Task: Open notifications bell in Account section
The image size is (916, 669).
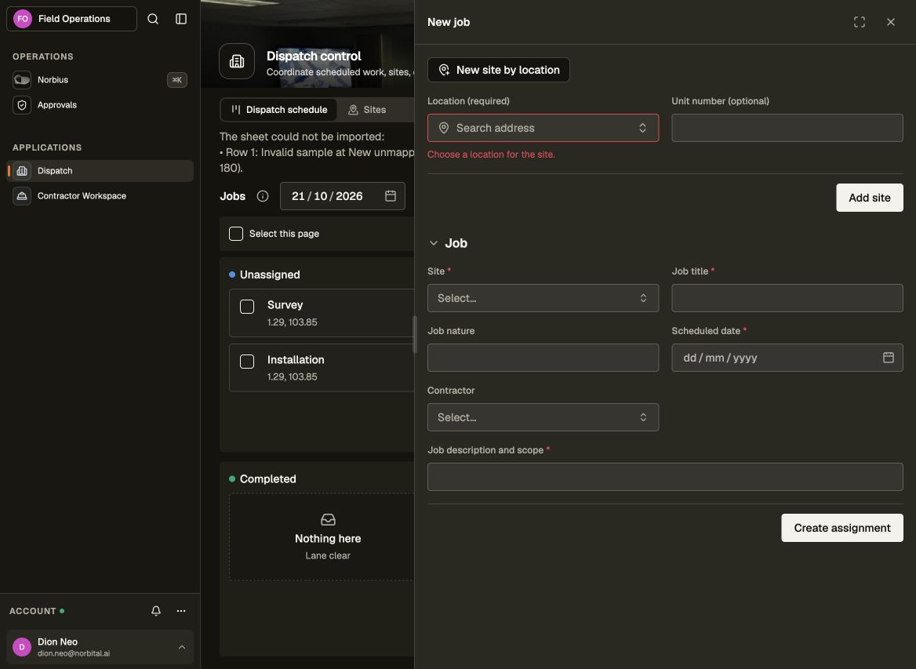Action: point(156,611)
